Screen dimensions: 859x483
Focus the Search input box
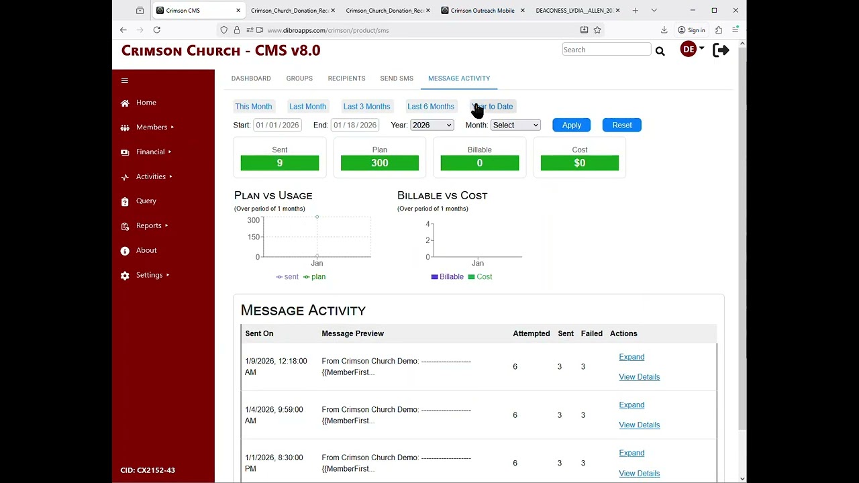[x=607, y=50]
